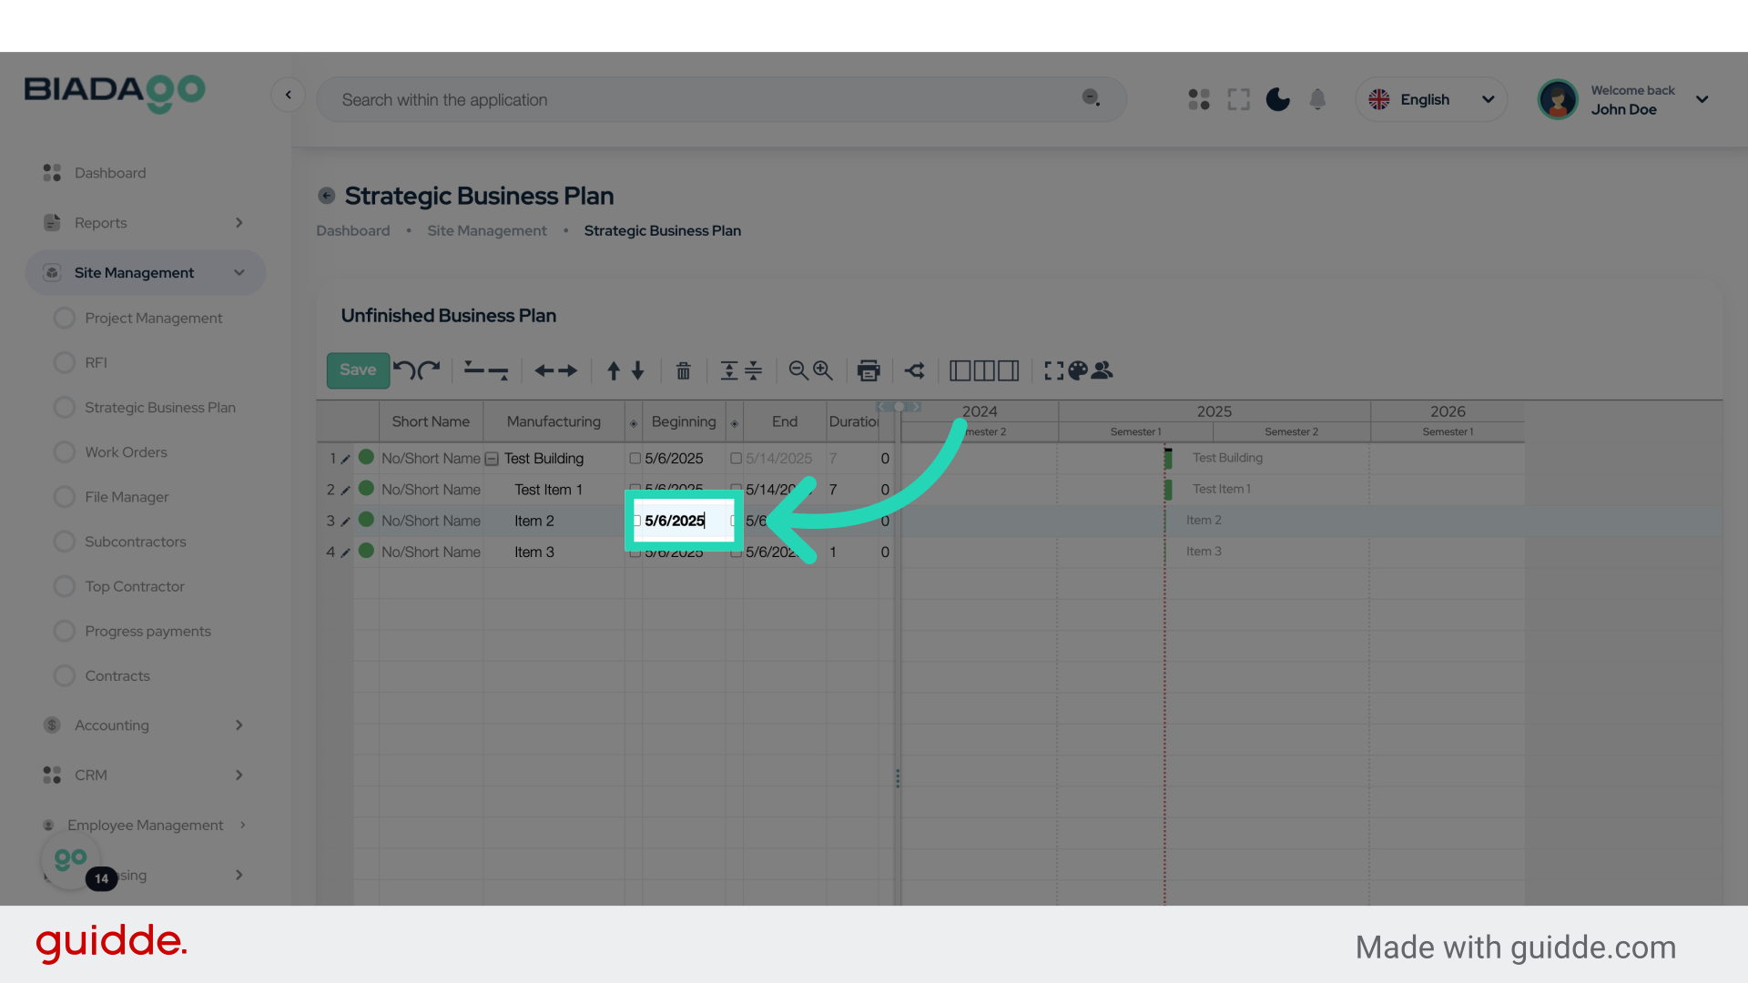1748x983 pixels.
Task: Click the green Save button
Action: [358, 370]
